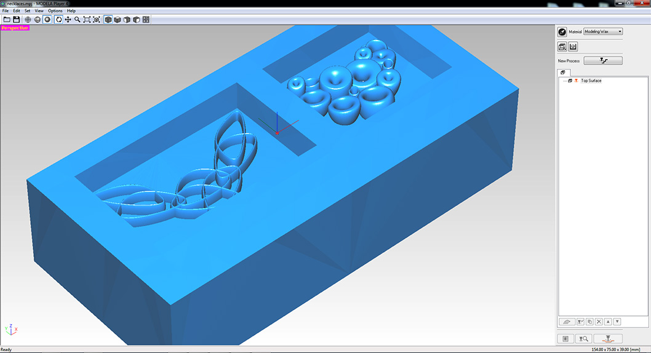The width and height of the screenshot is (651, 353).
Task: Click the model dimensions in status bar
Action: pyautogui.click(x=616, y=350)
